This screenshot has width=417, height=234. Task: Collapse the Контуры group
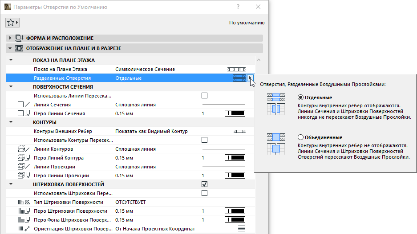pos(11,122)
